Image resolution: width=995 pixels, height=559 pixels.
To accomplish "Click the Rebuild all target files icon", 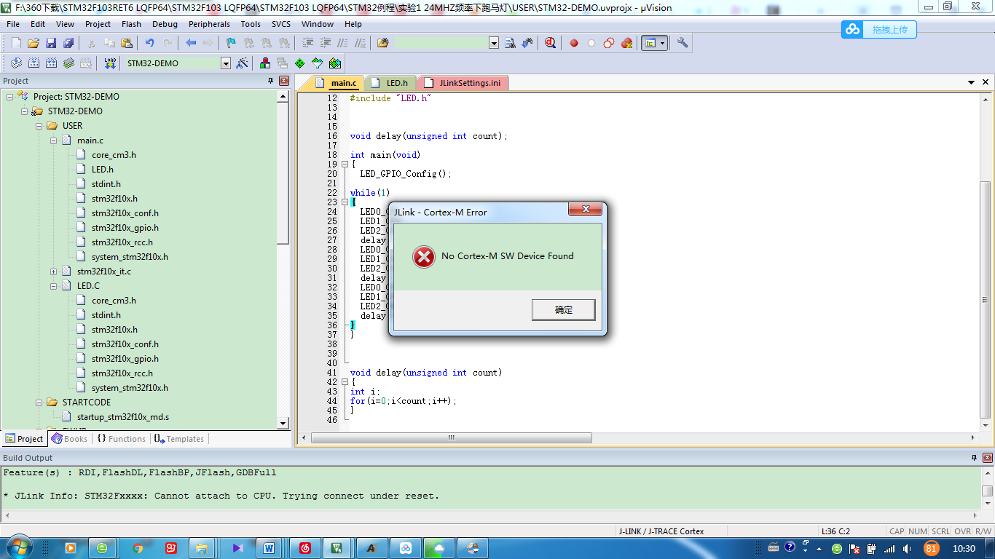I will click(x=51, y=63).
